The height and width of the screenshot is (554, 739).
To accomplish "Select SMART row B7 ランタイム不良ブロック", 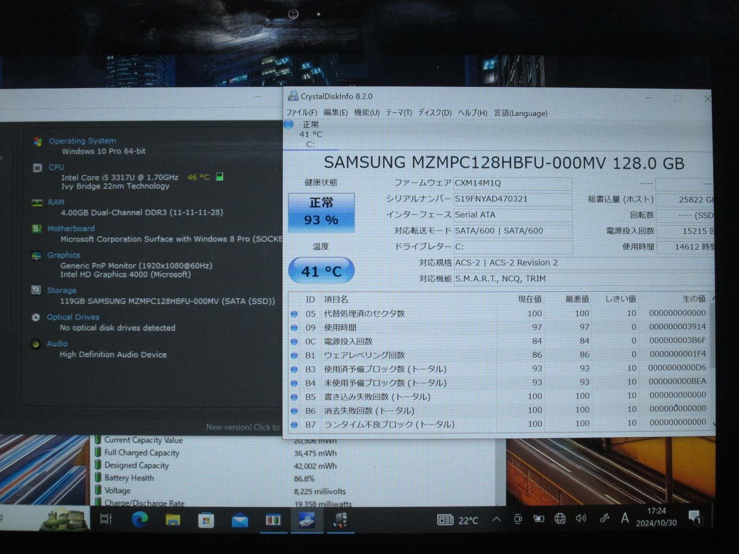I will [499, 424].
